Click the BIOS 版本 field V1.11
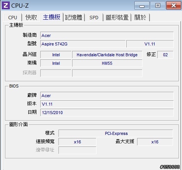 point(107,104)
